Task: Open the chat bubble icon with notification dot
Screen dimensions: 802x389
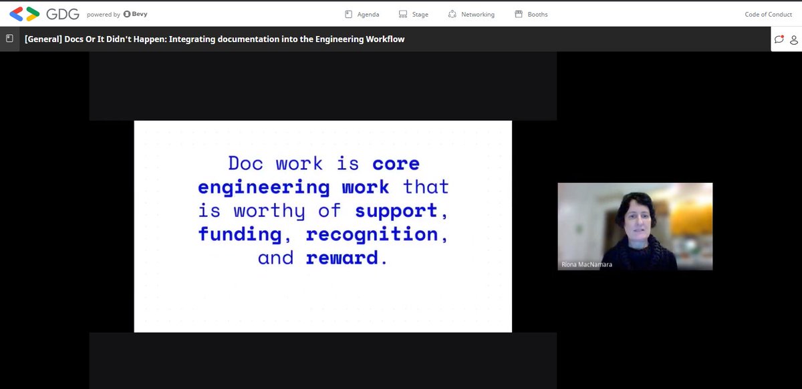Action: click(779, 39)
